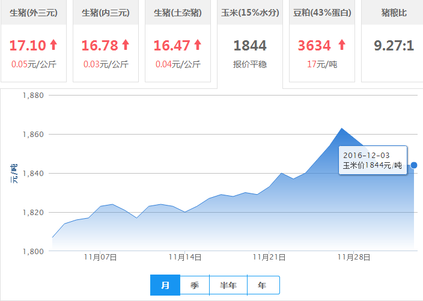Click the 17元/吨 change text
The width and height of the screenshot is (423, 301).
tap(322, 64)
